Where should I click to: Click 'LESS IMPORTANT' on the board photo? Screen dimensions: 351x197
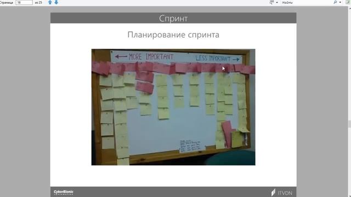213,59
